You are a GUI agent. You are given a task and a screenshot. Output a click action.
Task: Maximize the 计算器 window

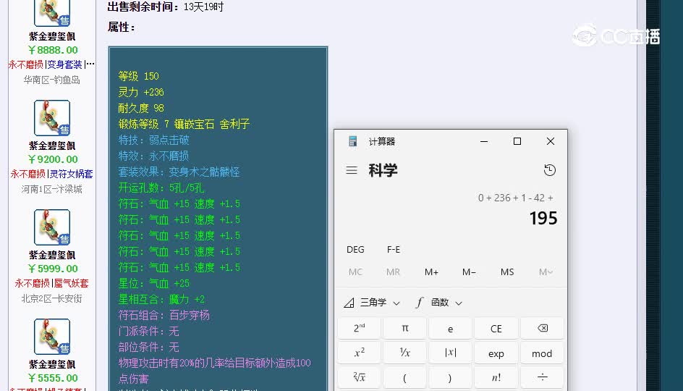pyautogui.click(x=517, y=141)
